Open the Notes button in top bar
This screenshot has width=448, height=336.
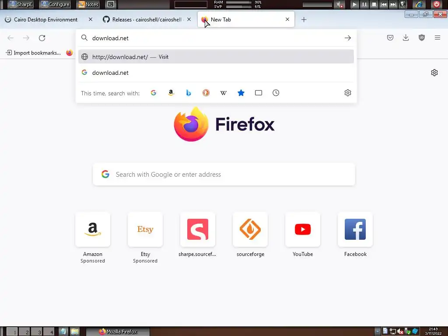(88, 4)
